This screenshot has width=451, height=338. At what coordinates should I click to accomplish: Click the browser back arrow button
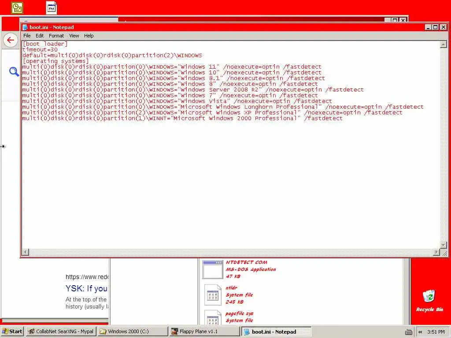[11, 40]
